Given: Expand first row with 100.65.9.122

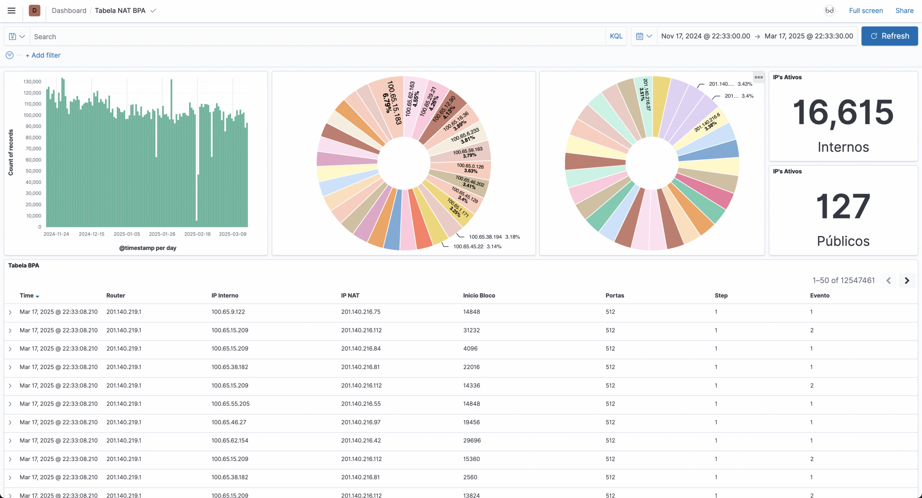Looking at the screenshot, I should pos(10,312).
